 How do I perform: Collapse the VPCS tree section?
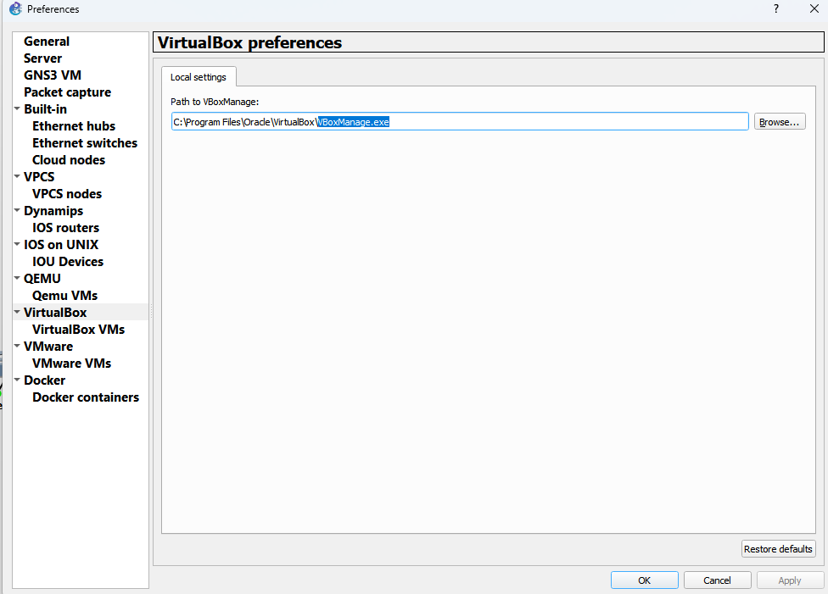[x=17, y=176]
